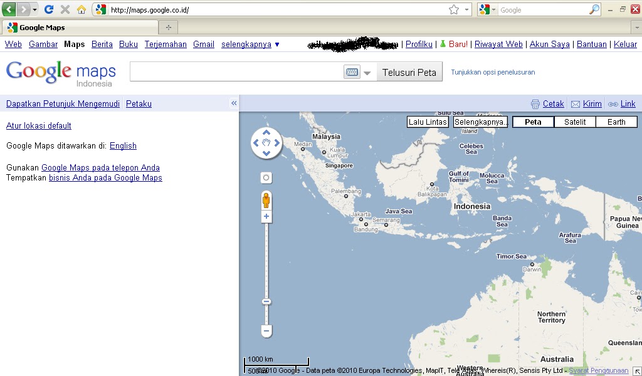Zoom out with the minus button
This screenshot has width=642, height=376.
266,331
